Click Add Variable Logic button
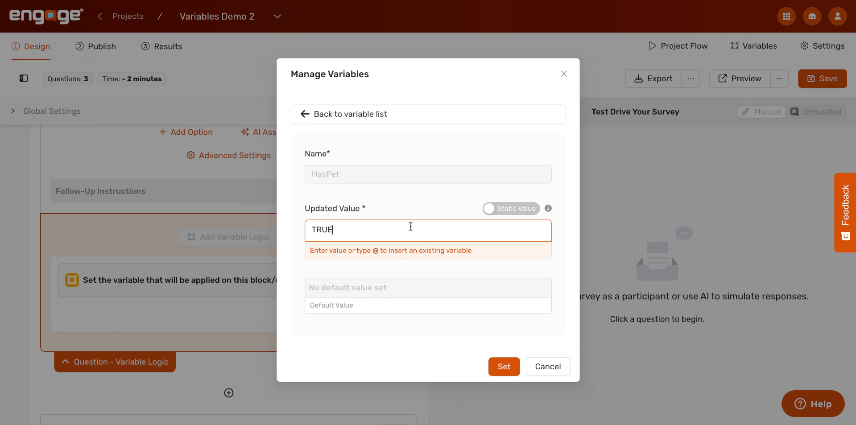 [x=228, y=237]
